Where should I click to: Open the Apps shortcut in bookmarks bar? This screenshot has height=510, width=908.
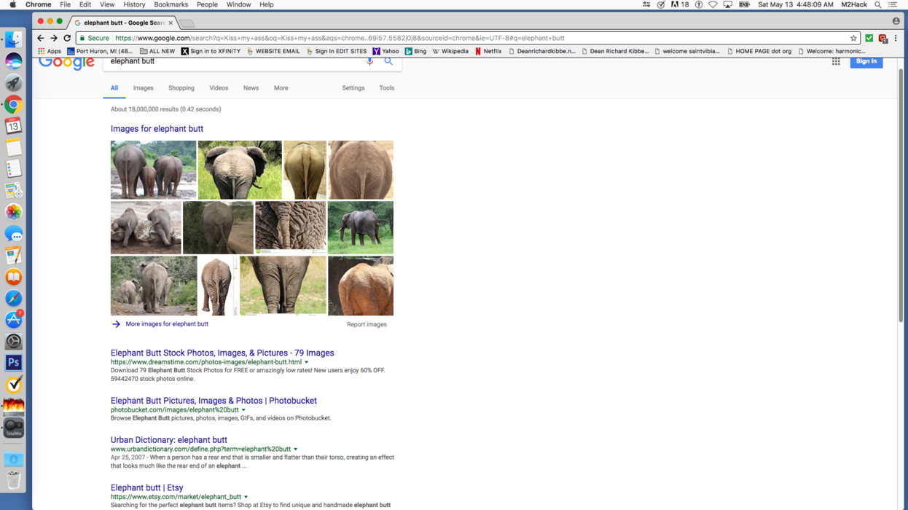tap(50, 51)
